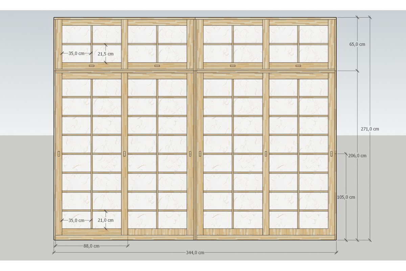Screen dimensions: 406x271
Task: Select the 88,0 cm door width label
Action: [91, 246]
